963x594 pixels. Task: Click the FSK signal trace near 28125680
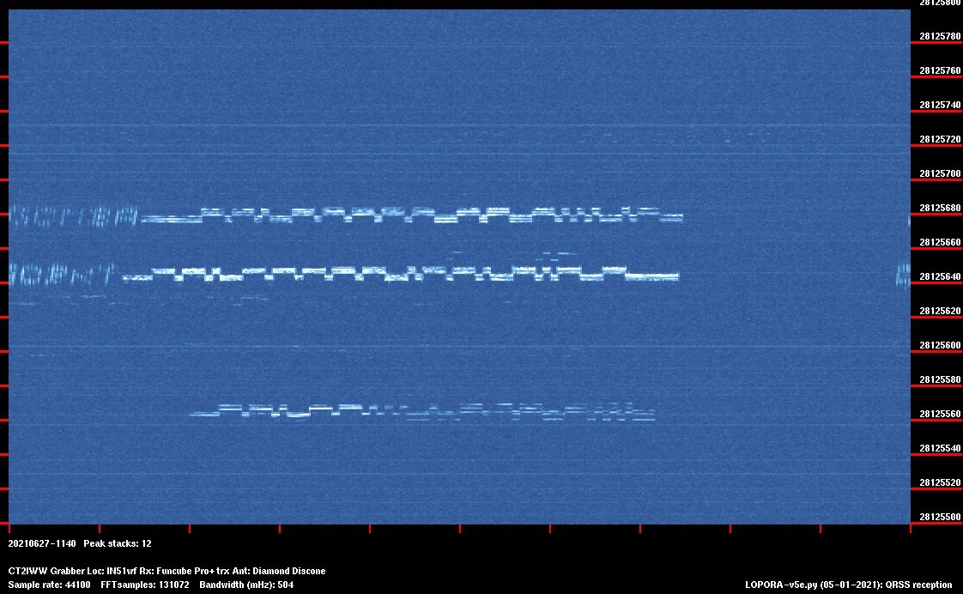pyautogui.click(x=411, y=215)
